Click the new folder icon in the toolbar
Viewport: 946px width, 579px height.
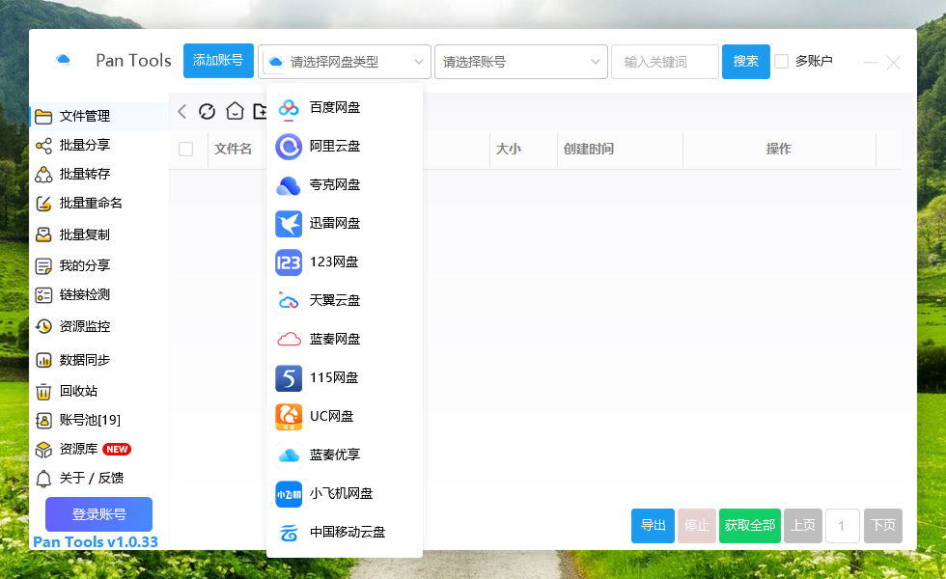point(262,111)
